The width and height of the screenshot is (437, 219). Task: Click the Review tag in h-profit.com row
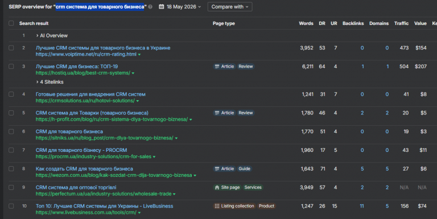point(246,113)
